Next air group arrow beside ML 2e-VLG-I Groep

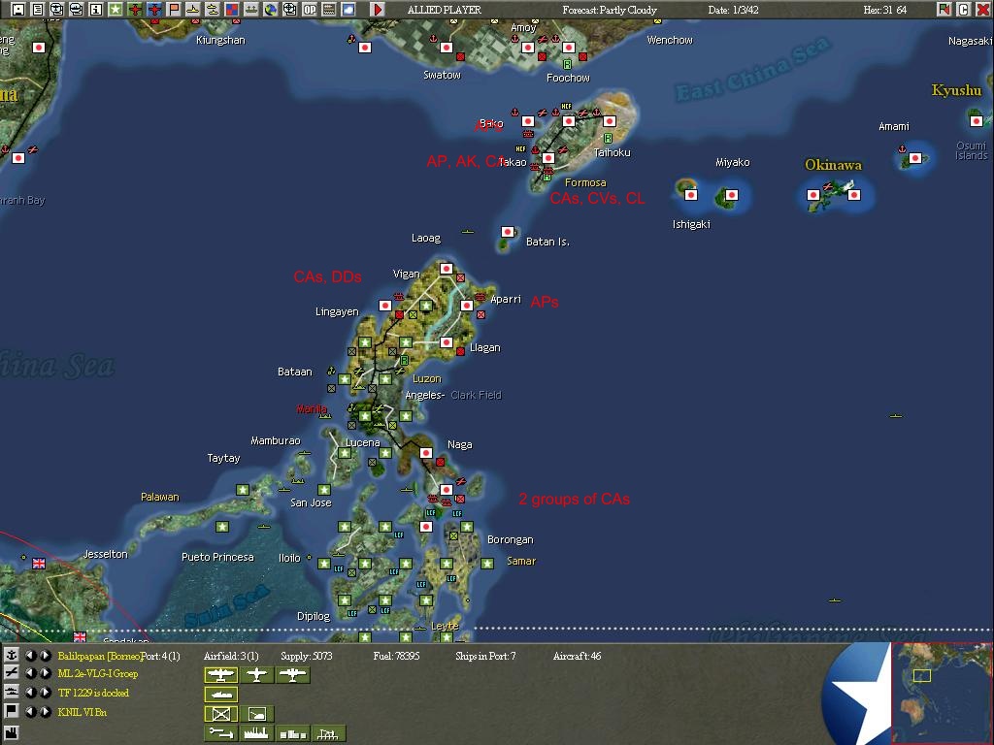pyautogui.click(x=46, y=673)
